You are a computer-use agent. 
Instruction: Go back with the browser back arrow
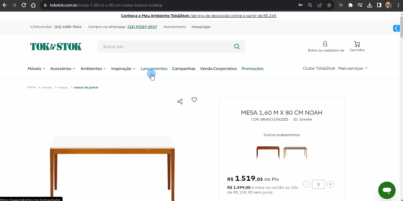[x=5, y=5]
